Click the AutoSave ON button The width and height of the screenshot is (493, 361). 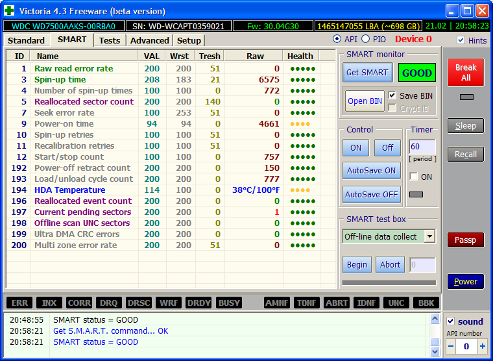[x=371, y=171]
